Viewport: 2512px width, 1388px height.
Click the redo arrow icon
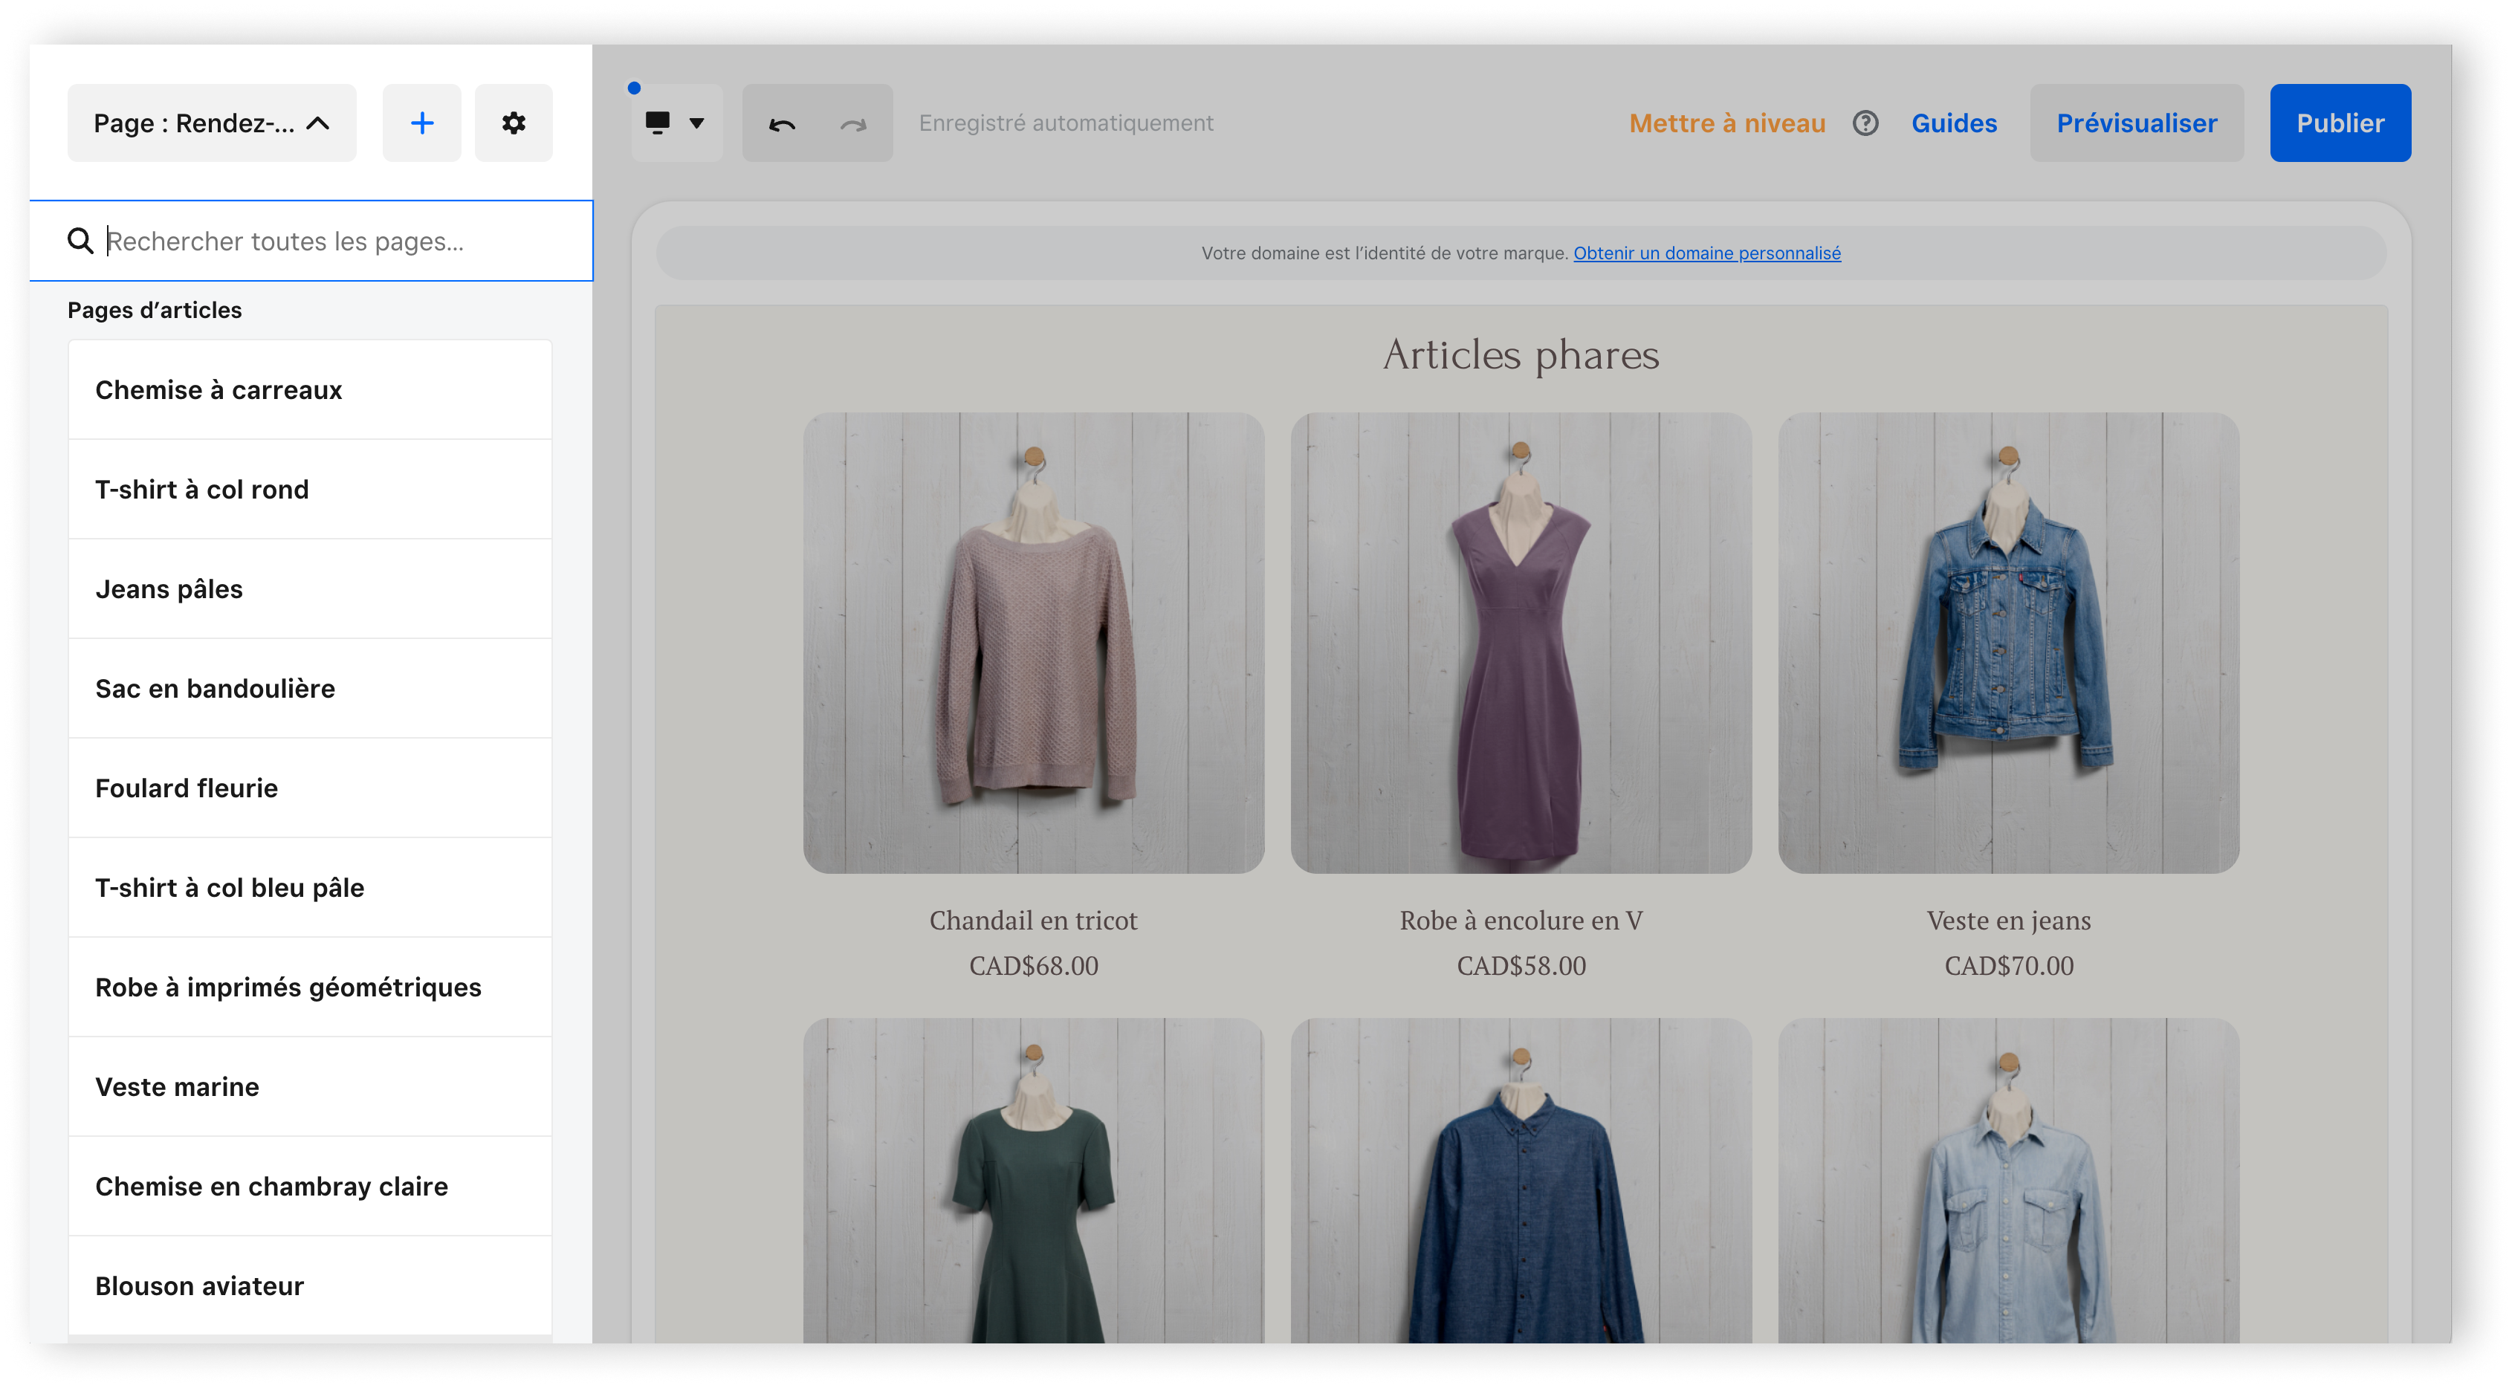pyautogui.click(x=853, y=124)
